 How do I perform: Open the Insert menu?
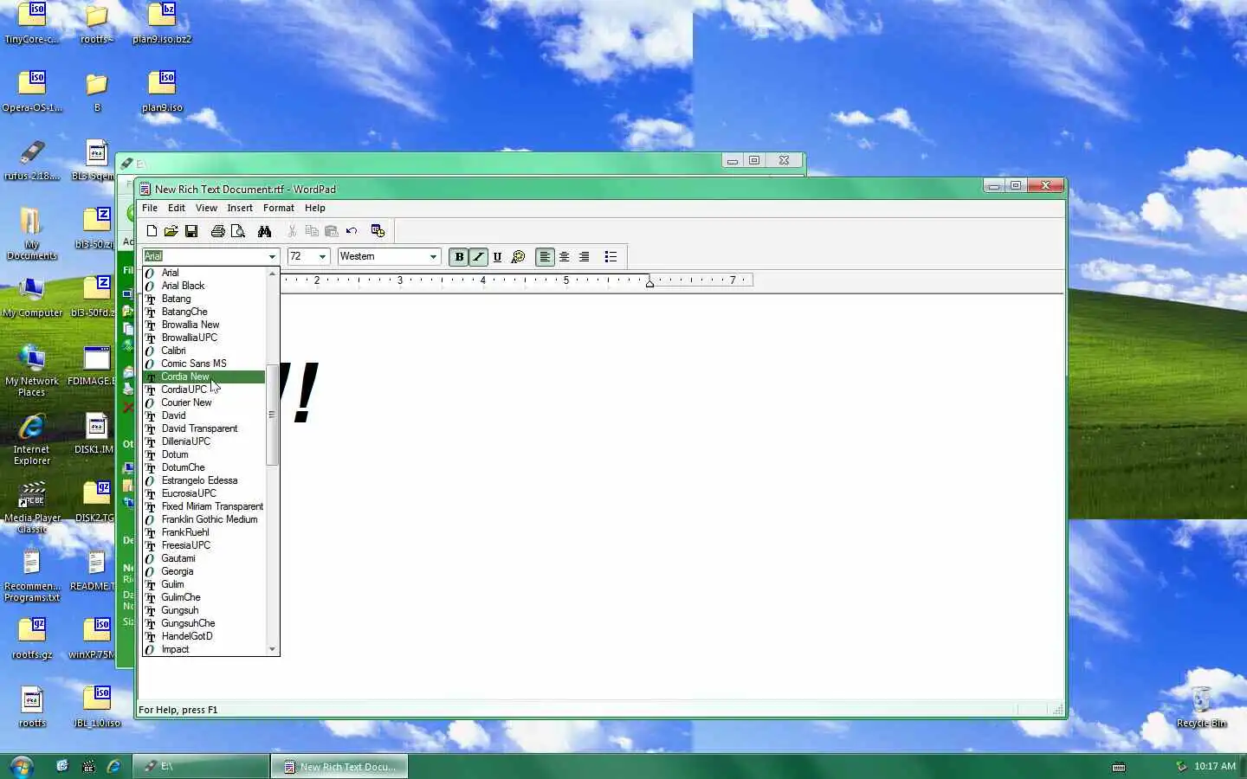240,208
